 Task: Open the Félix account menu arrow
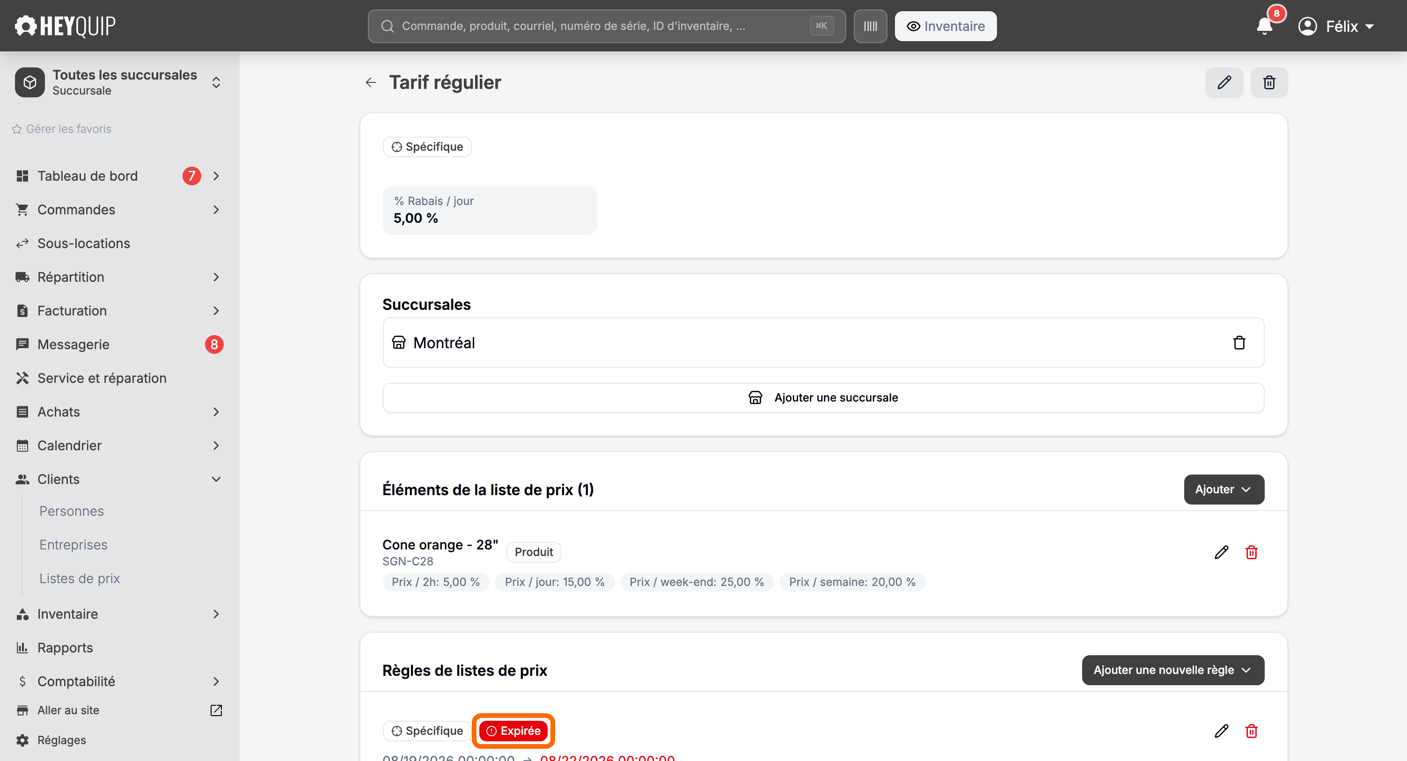coord(1369,26)
